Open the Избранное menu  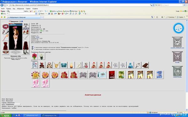(20, 9)
